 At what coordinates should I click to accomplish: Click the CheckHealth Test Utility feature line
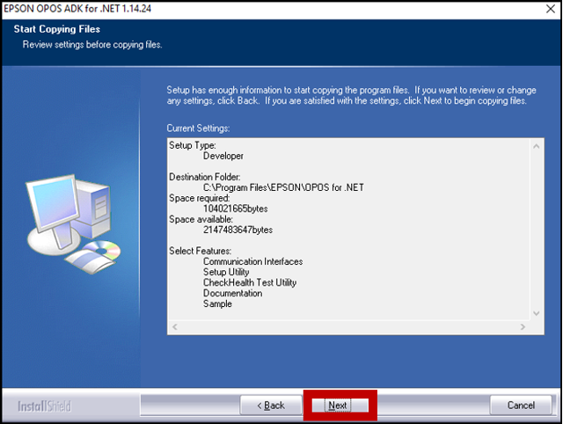click(250, 282)
